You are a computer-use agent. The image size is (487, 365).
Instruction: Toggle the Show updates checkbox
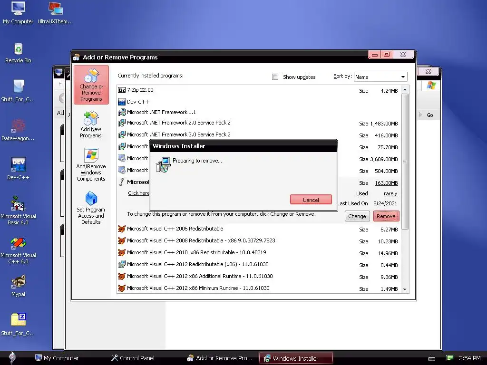point(275,77)
